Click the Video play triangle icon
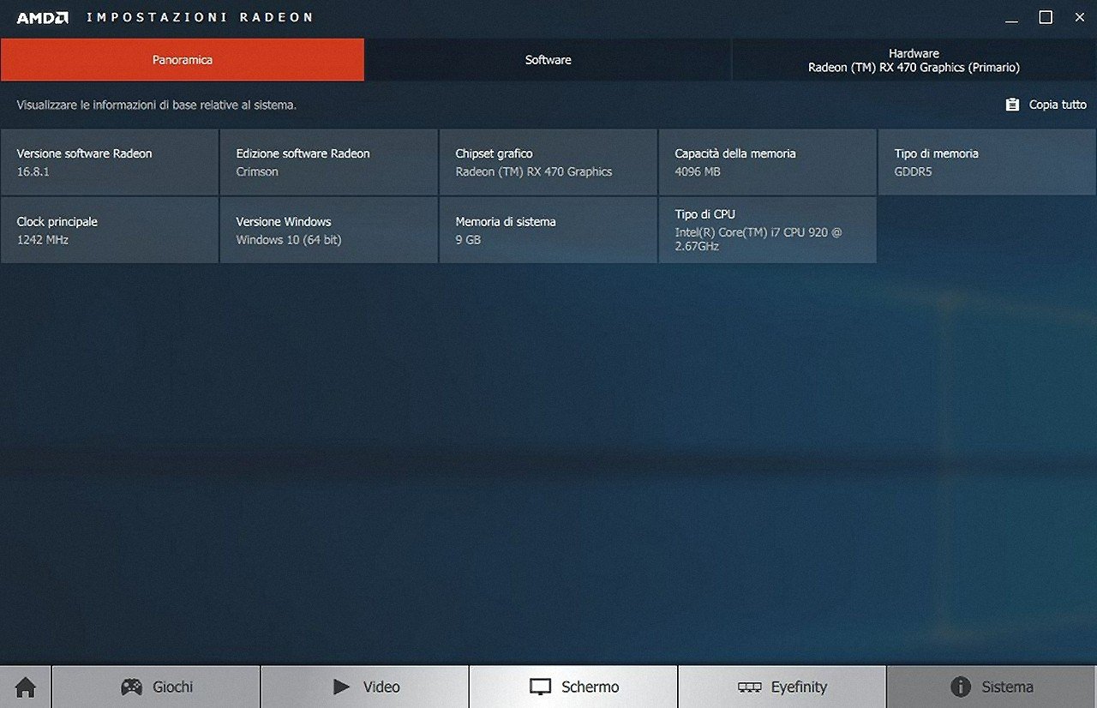1097x708 pixels. point(342,687)
